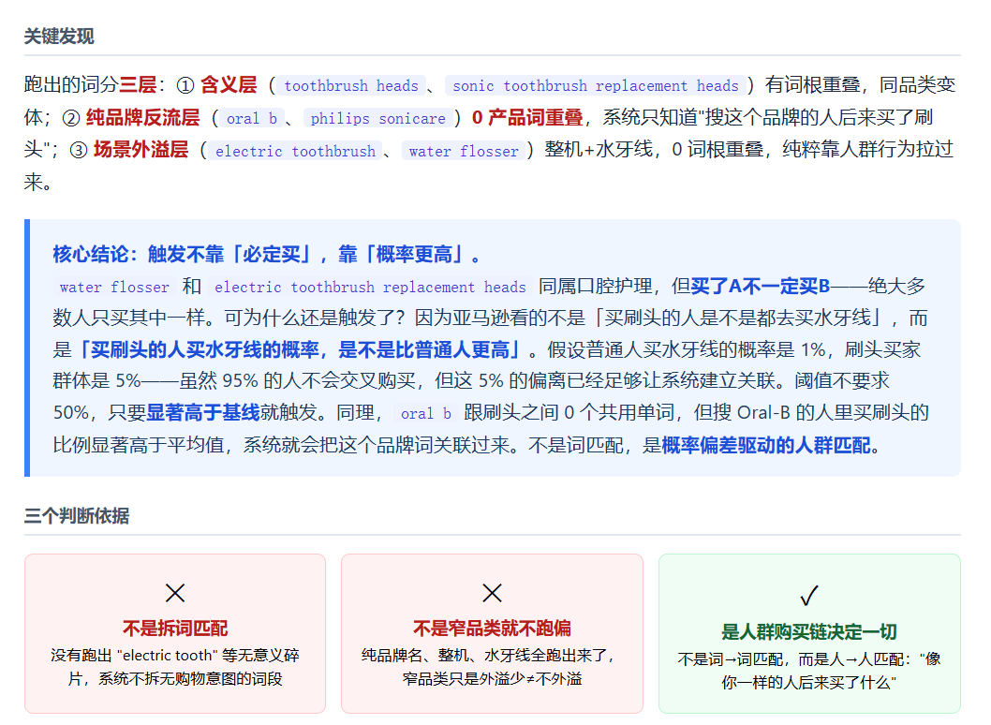The image size is (991, 725).
Task: Click the 不是窄品类就不跑偏 card title
Action: tap(492, 629)
